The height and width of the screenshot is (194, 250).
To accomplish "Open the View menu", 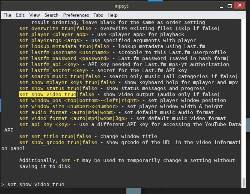I will (34, 15).
